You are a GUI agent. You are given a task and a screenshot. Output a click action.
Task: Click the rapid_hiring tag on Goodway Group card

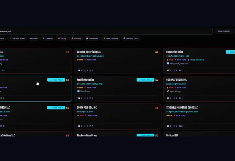[175, 91]
